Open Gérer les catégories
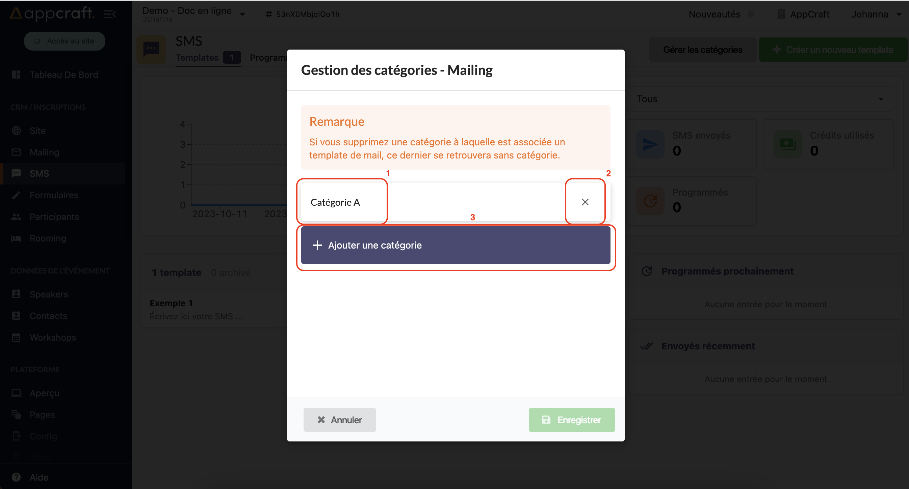The image size is (909, 489). coord(702,50)
